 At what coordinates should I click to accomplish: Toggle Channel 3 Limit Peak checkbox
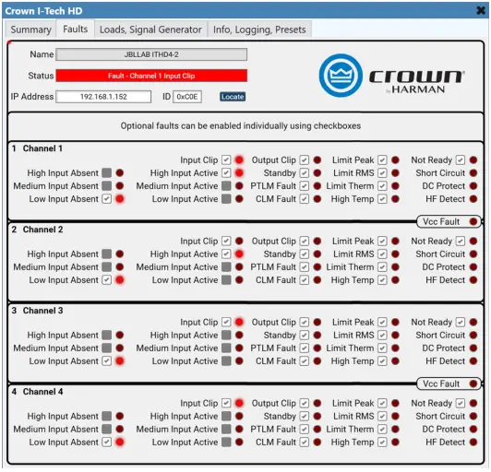(382, 322)
